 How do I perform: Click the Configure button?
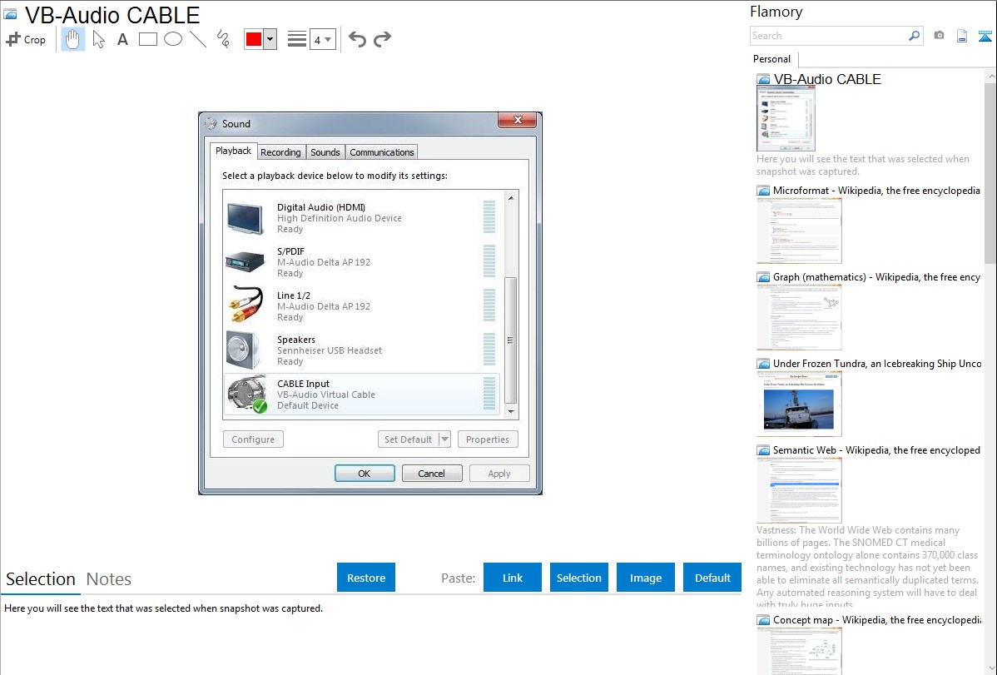click(253, 439)
